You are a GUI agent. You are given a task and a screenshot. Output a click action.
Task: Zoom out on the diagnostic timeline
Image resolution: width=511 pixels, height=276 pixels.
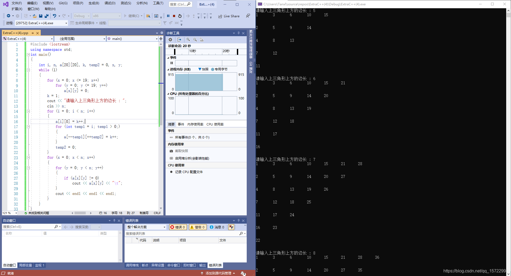coord(195,40)
